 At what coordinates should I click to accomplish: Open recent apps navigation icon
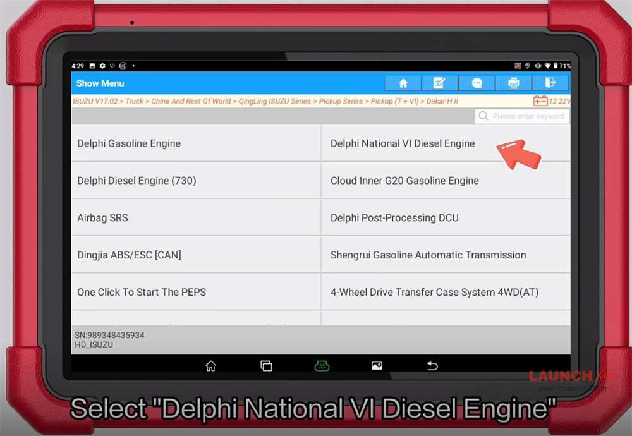pyautogui.click(x=266, y=366)
